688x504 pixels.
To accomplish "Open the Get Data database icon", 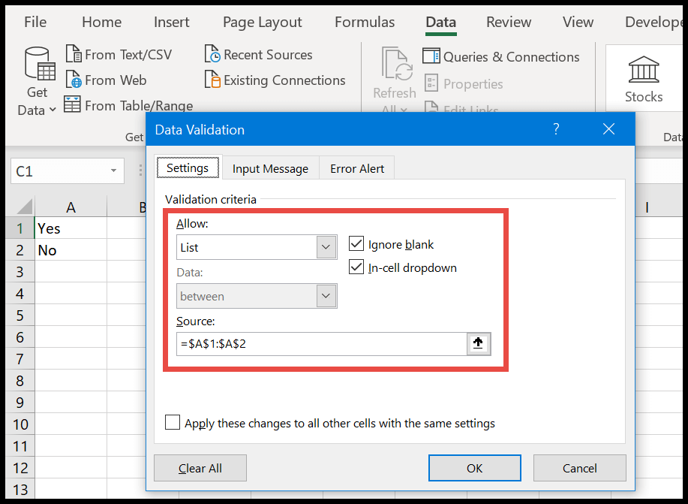I will pyautogui.click(x=40, y=64).
